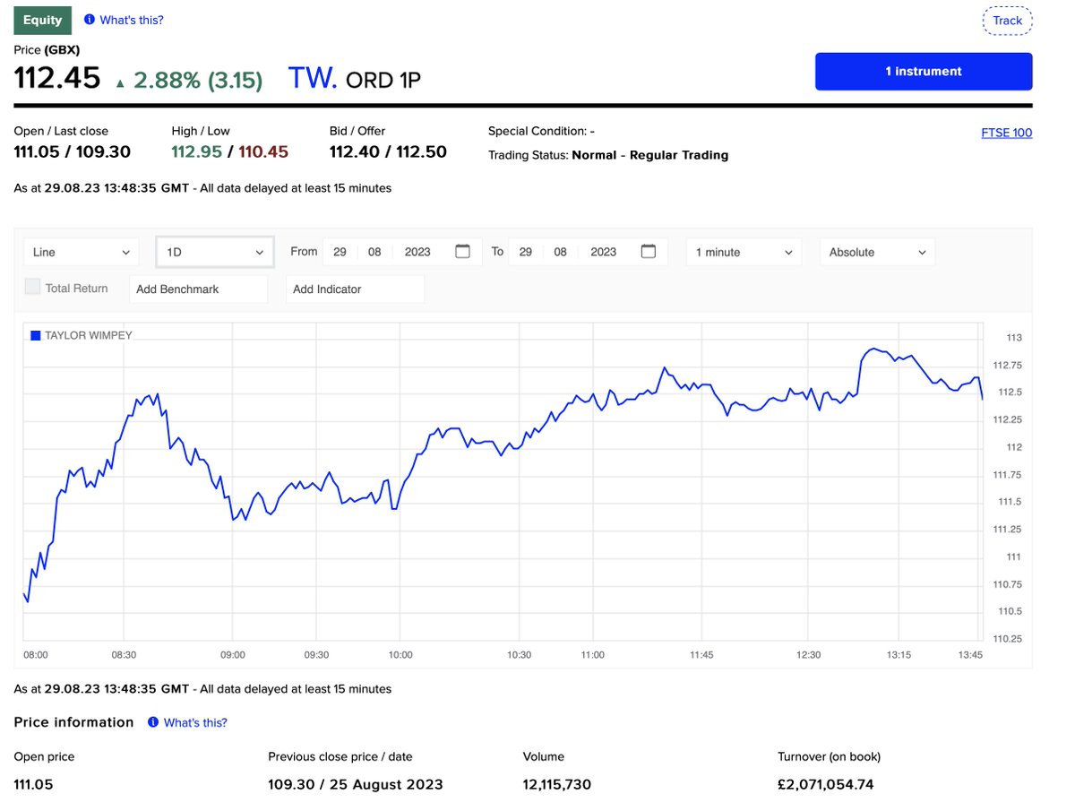
Task: Click the 2.88% (3.15) change value
Action: click(x=198, y=81)
